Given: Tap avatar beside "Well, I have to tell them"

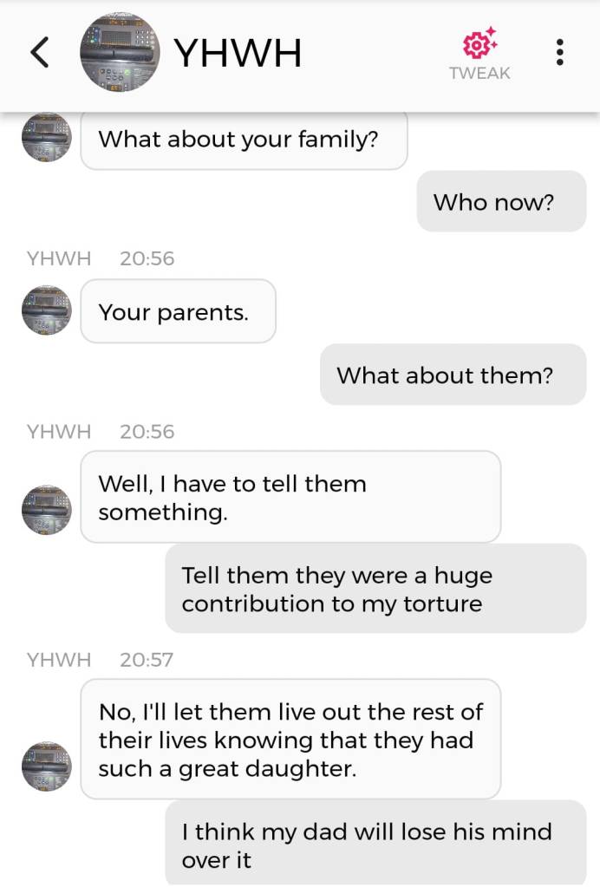Looking at the screenshot, I should coord(47,510).
